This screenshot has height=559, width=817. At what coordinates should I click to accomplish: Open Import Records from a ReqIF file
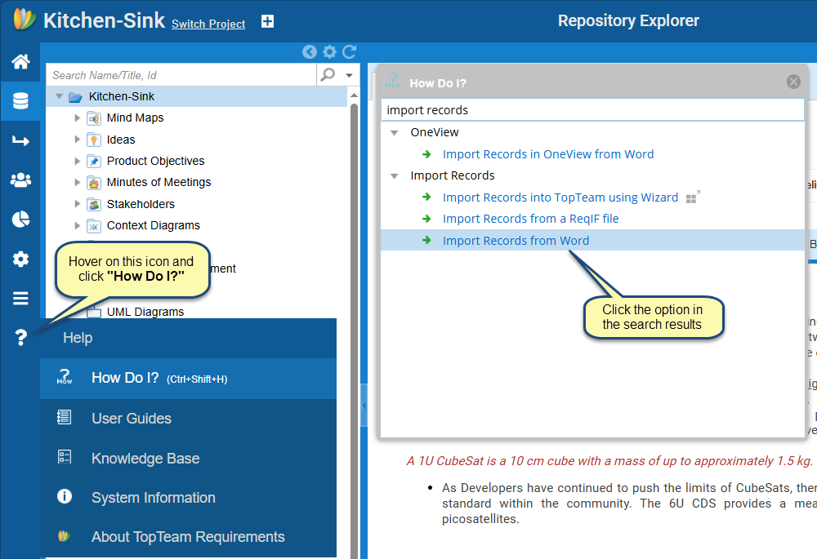tap(530, 219)
